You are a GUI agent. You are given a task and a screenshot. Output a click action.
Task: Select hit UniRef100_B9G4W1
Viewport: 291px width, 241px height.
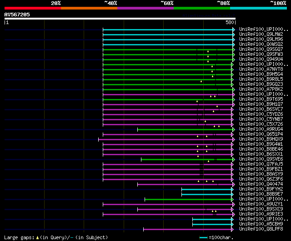(x=261, y=144)
